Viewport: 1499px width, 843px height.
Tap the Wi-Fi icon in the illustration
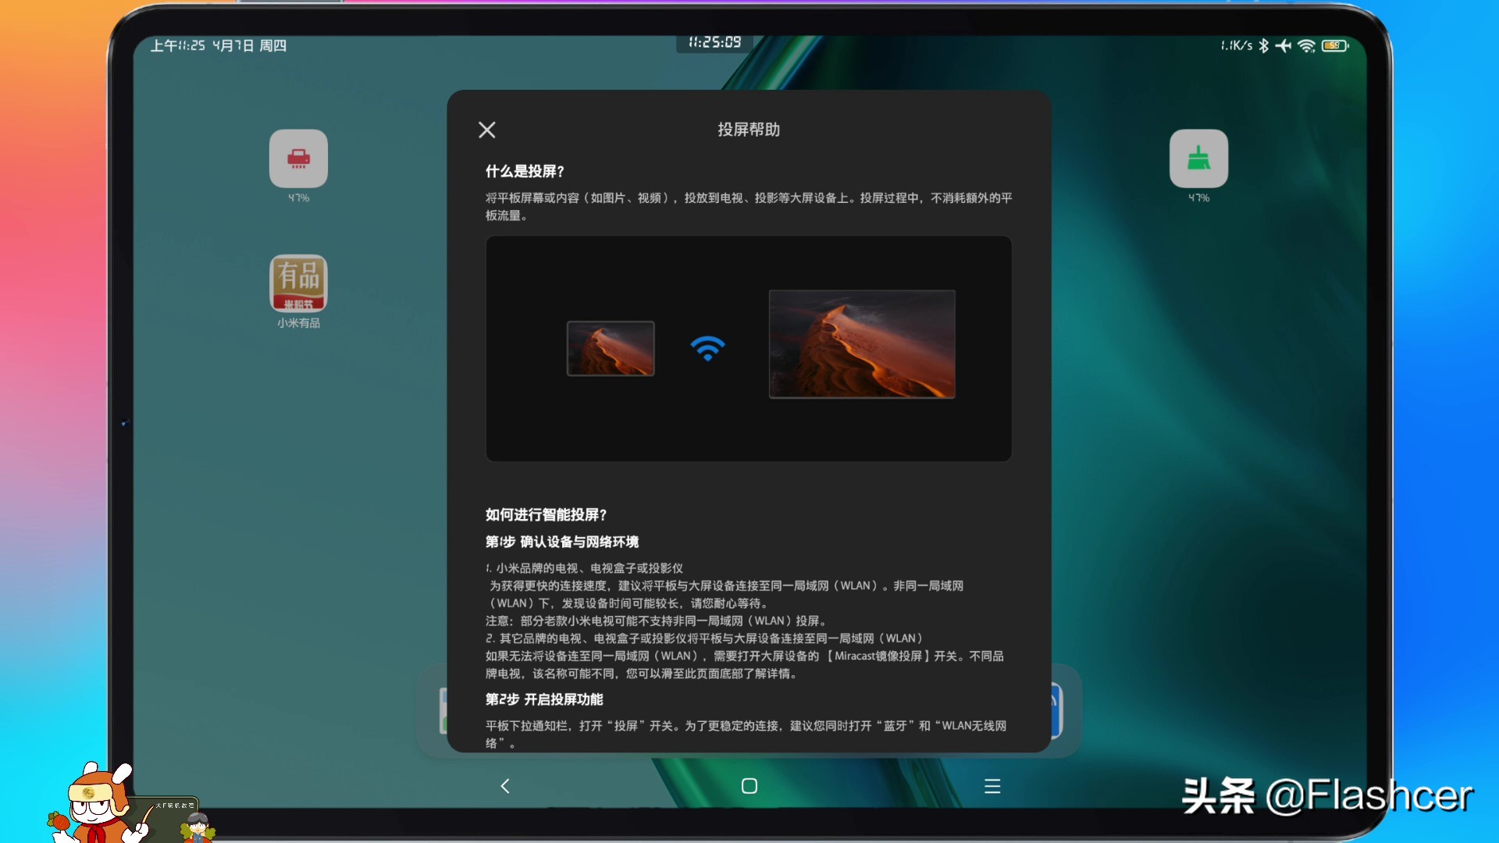pyautogui.click(x=707, y=348)
